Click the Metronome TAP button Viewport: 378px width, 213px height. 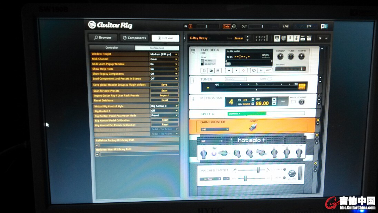pos(282,102)
